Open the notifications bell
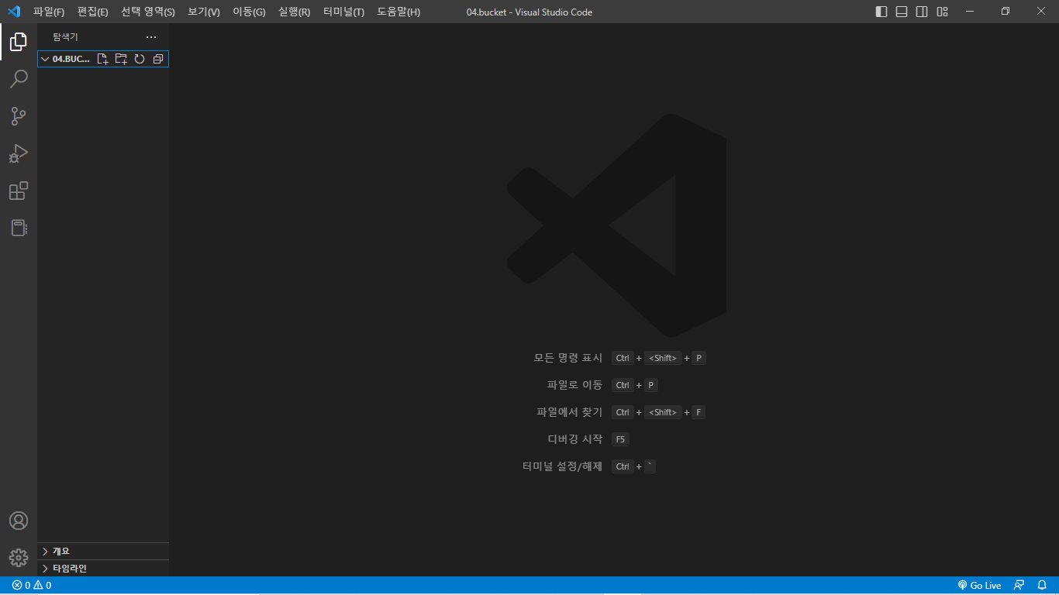This screenshot has width=1059, height=595. (x=1042, y=586)
